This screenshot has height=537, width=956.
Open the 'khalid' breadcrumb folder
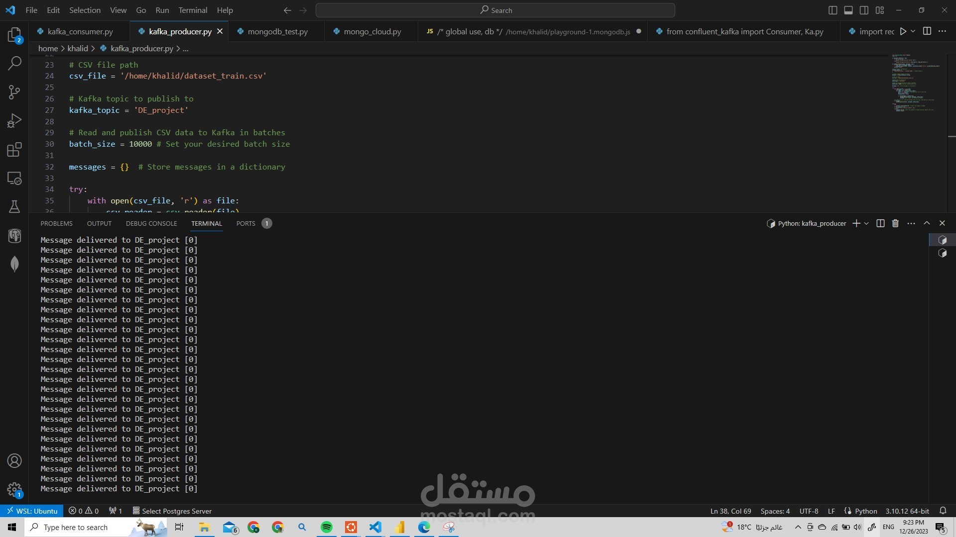point(78,48)
